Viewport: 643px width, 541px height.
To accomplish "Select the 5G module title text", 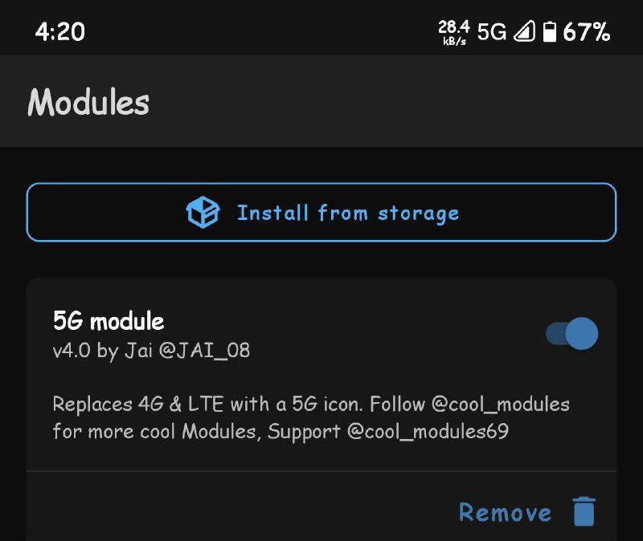I will click(x=109, y=320).
